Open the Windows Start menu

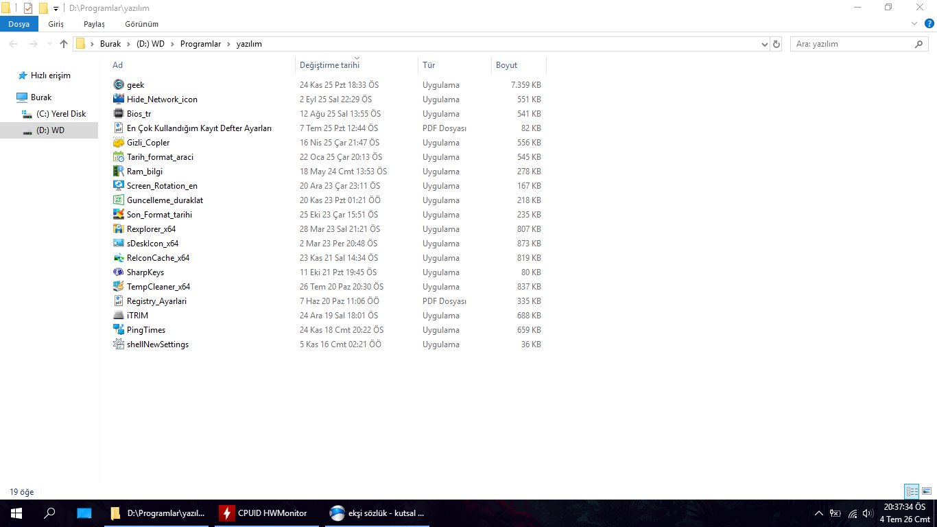click(x=16, y=513)
